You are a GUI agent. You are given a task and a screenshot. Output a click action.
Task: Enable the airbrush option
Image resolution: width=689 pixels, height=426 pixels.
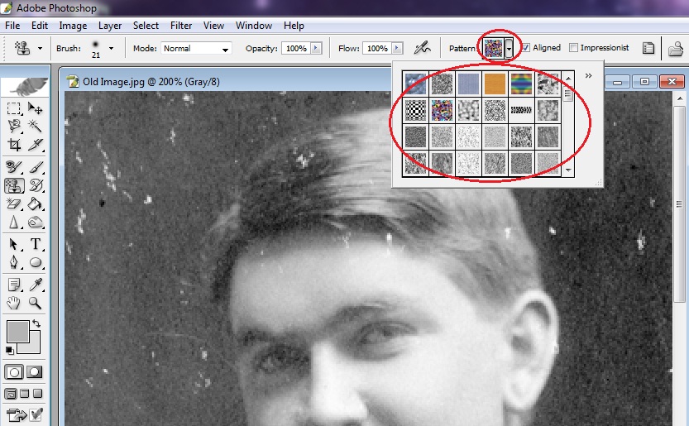pyautogui.click(x=423, y=48)
